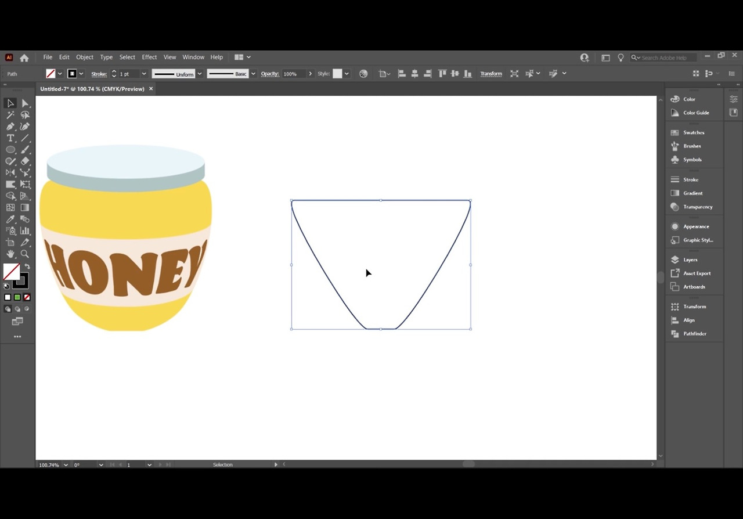743x519 pixels.
Task: Enable Draw Inside mode
Action: tap(27, 309)
